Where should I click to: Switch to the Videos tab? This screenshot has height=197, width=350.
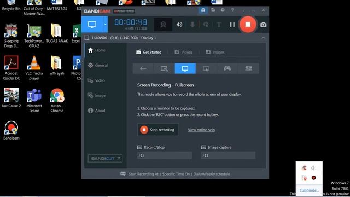pos(184,52)
